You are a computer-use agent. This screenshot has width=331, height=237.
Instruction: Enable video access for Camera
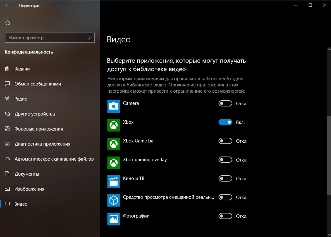[x=225, y=103]
